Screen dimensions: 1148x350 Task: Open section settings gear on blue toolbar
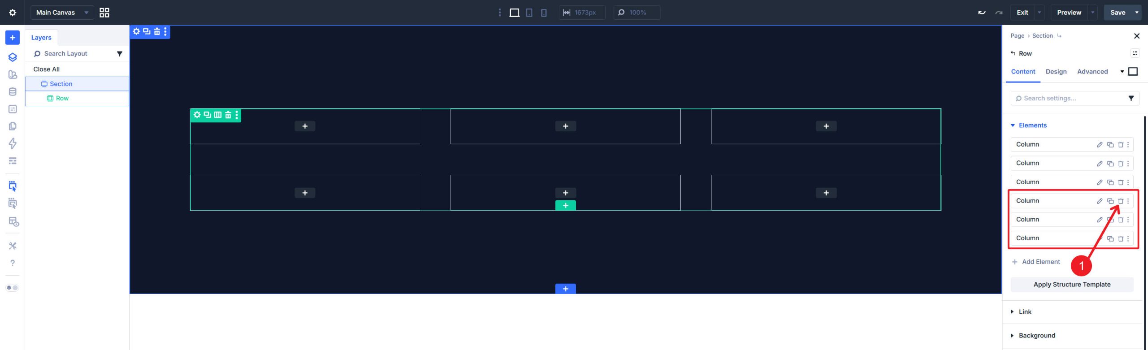point(136,31)
